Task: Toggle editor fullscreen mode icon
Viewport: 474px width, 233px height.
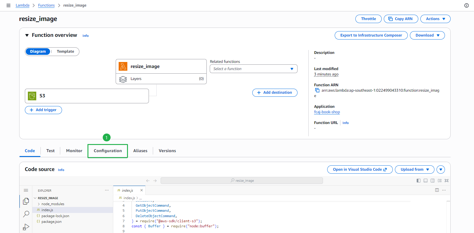Action: coord(447,181)
